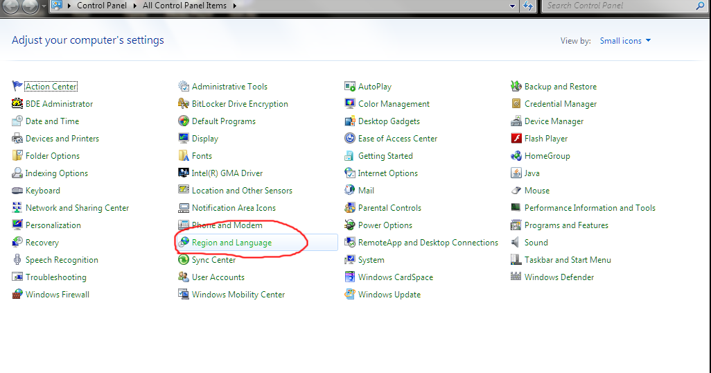
Task: Expand the address bar history dropdown arrow
Action: tap(512, 6)
